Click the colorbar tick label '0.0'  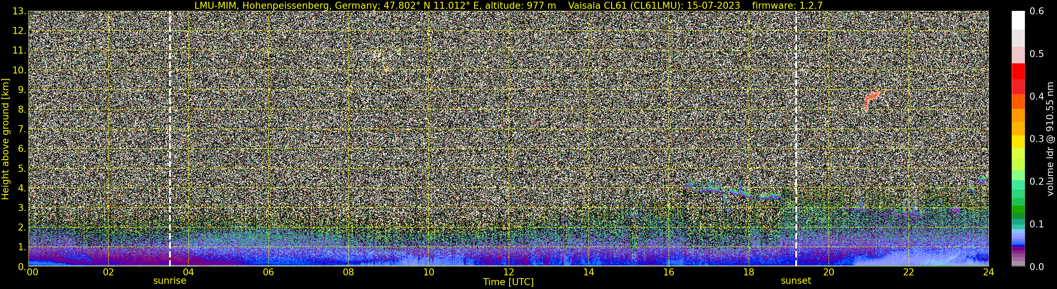[1037, 267]
